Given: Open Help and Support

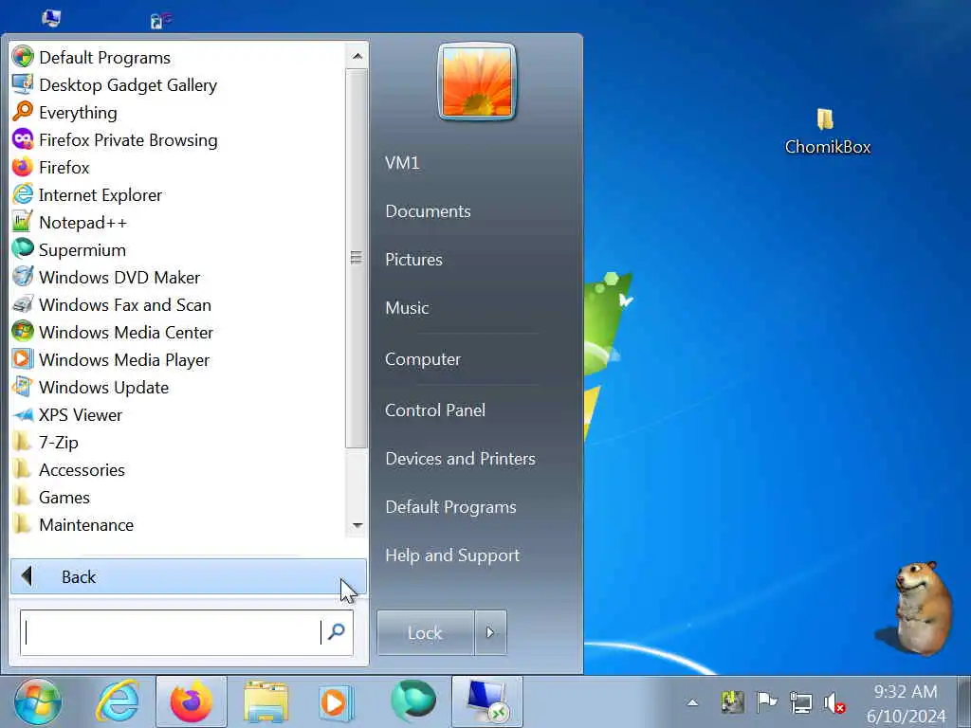Looking at the screenshot, I should (452, 555).
